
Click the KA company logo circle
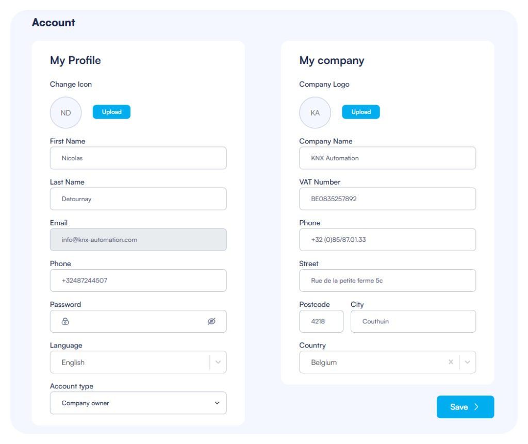315,112
